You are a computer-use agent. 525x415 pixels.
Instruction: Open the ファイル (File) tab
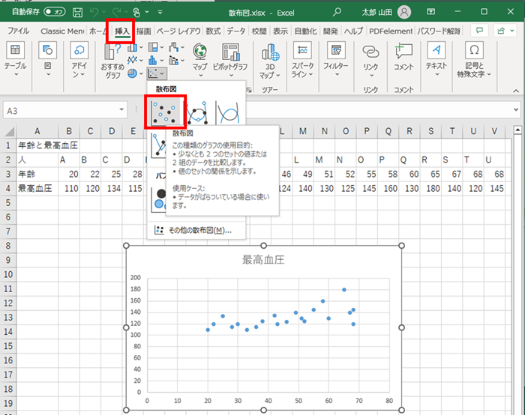19,31
